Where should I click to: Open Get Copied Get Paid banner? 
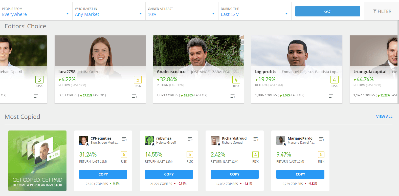37,161
